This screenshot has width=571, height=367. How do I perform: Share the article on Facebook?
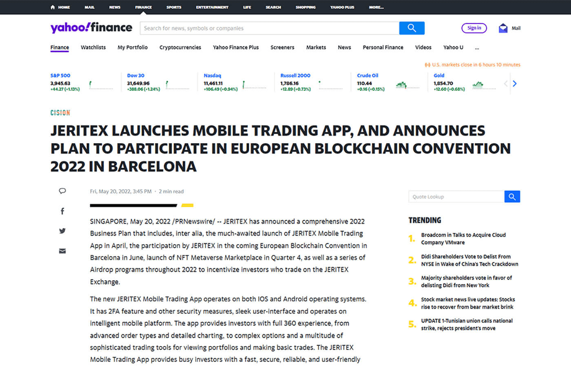click(62, 211)
